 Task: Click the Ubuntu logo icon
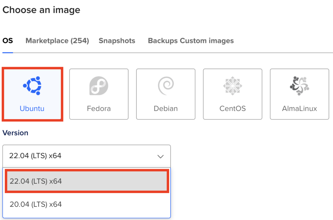click(x=32, y=86)
